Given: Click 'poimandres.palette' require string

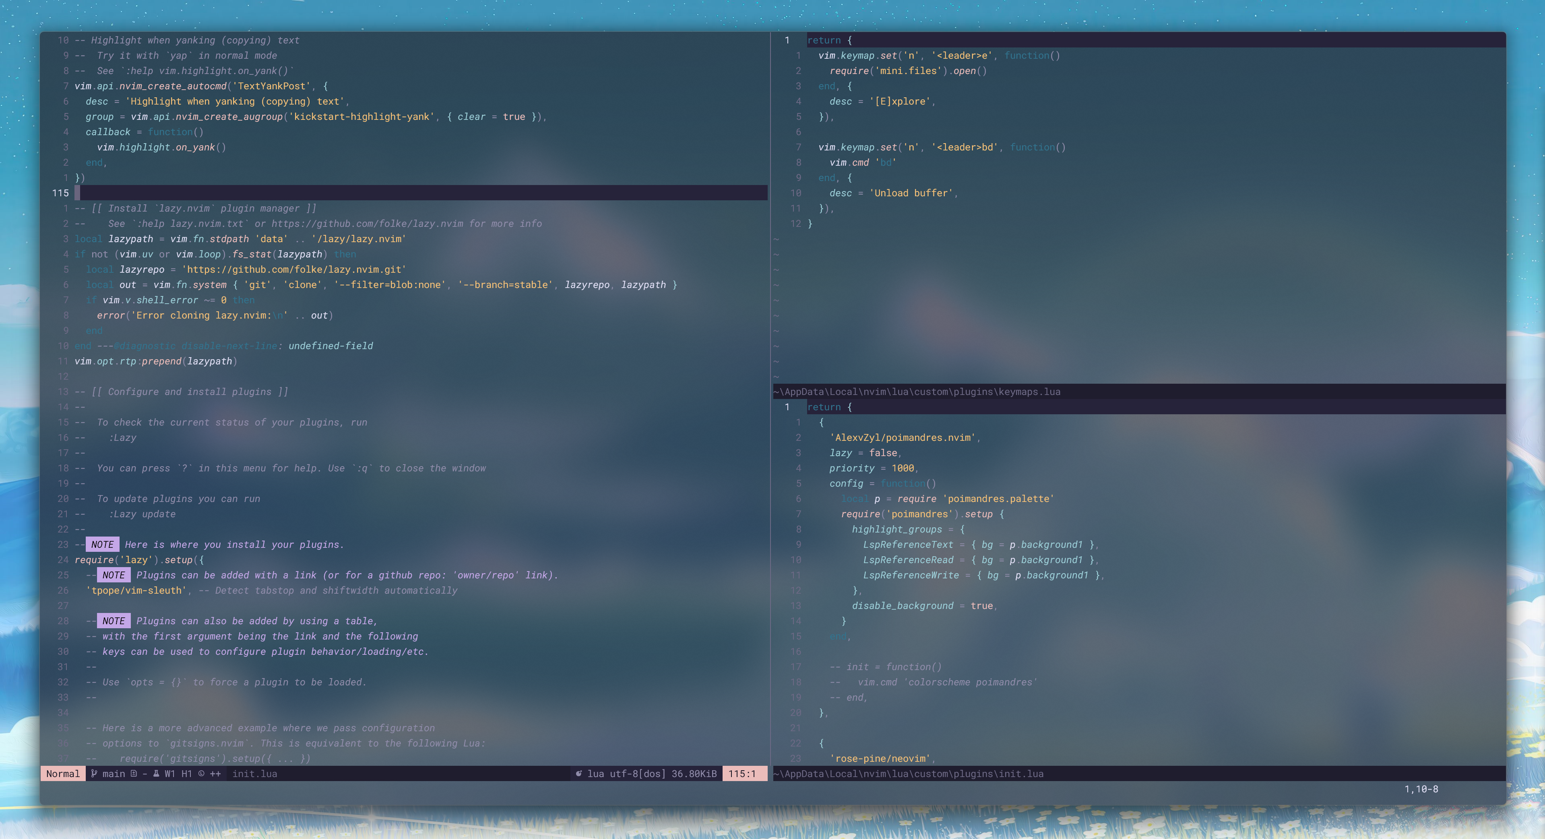Looking at the screenshot, I should coord(999,499).
